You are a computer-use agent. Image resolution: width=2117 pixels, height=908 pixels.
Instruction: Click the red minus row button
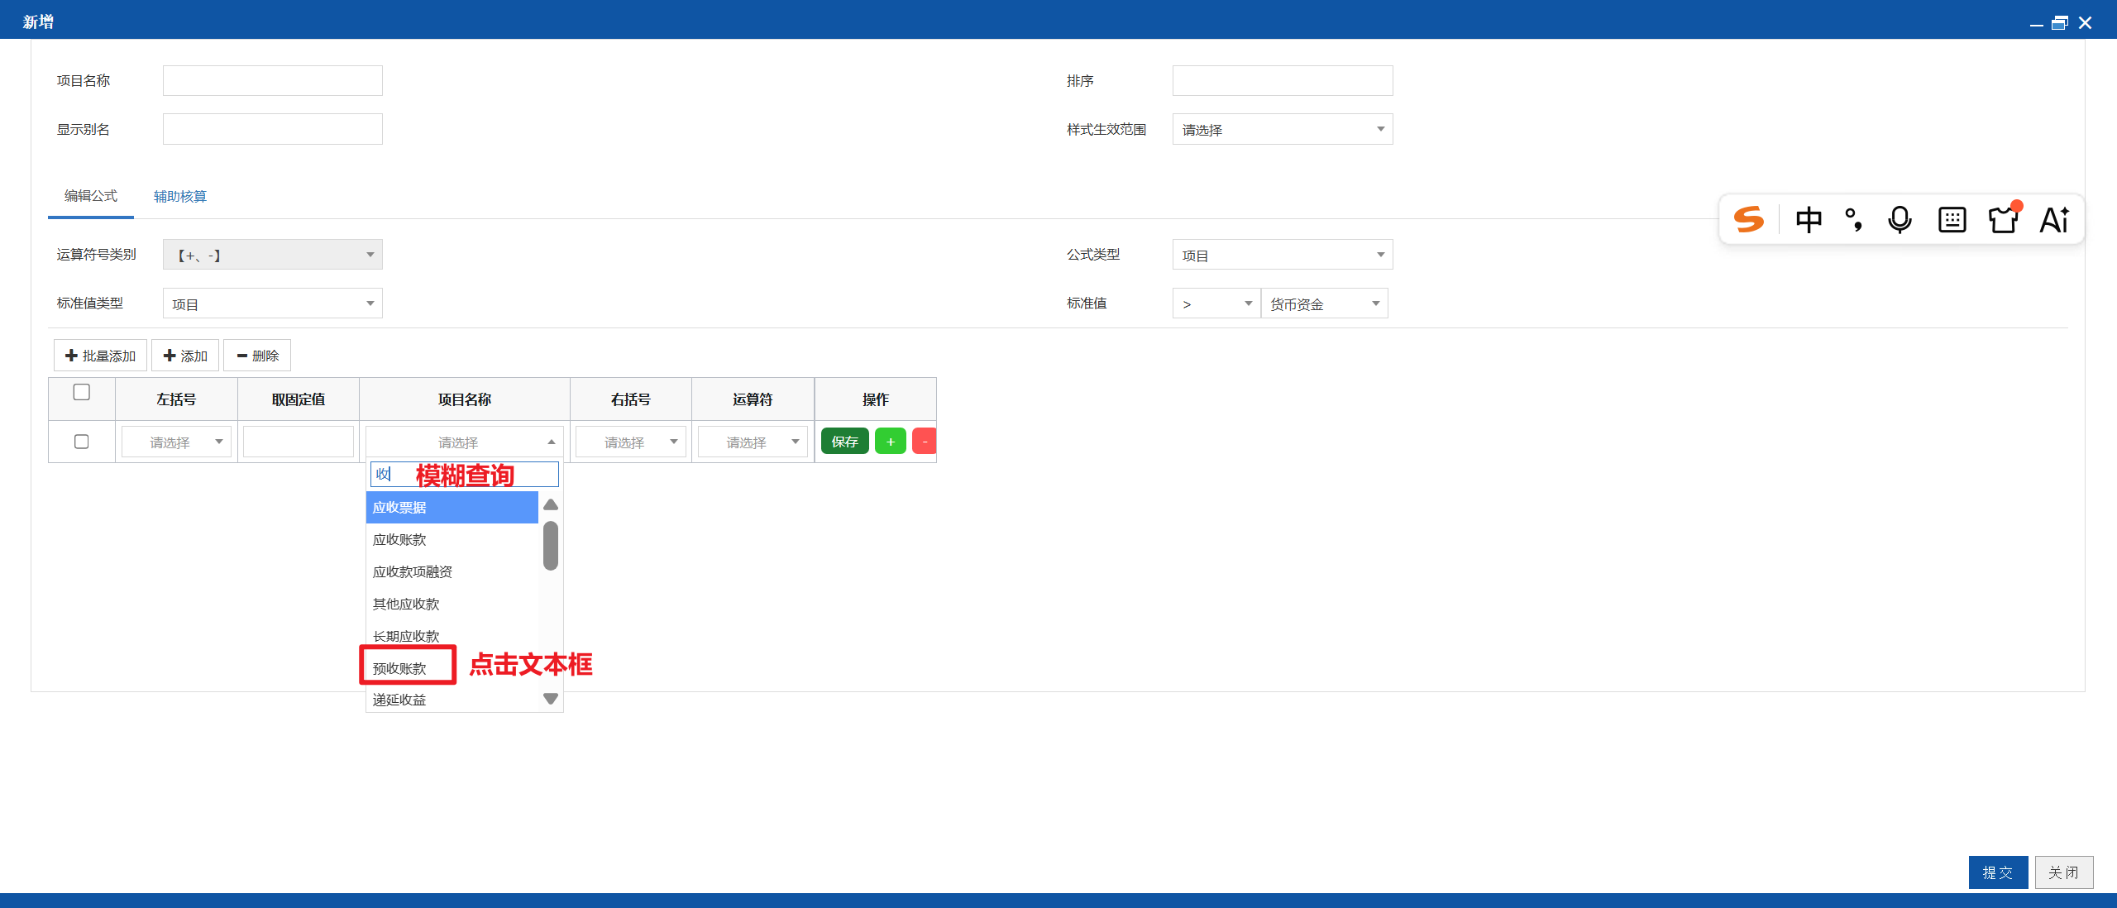point(925,442)
